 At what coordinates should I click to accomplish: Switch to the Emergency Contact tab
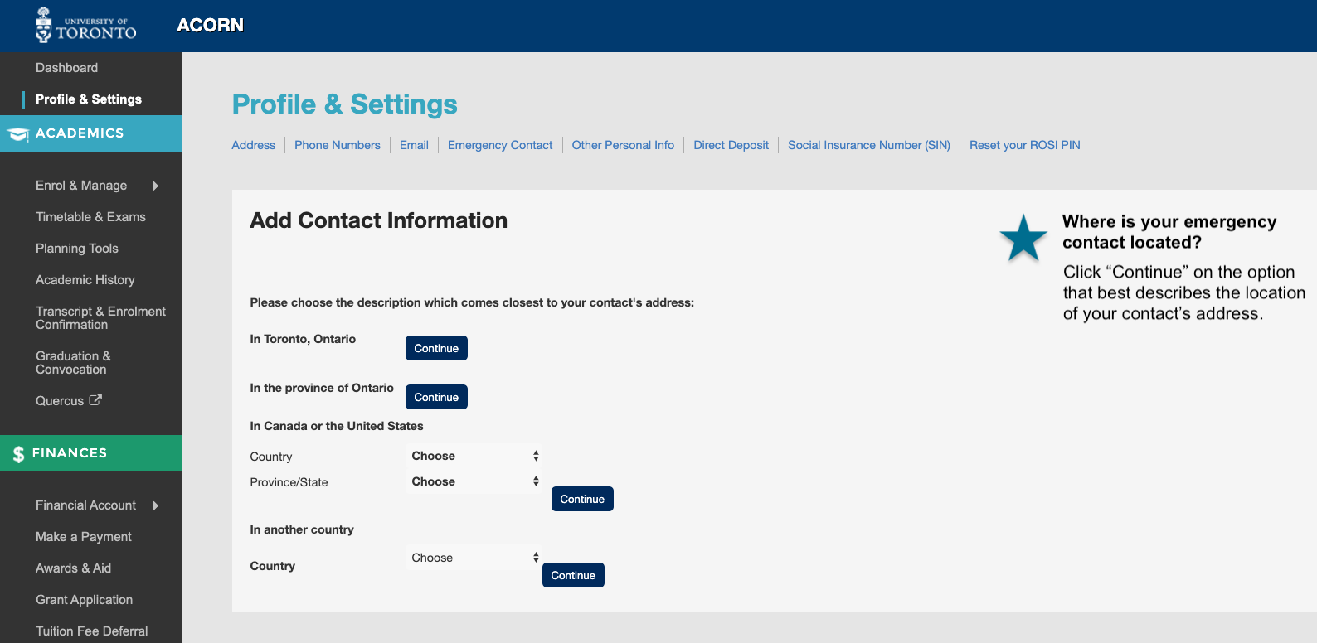pos(500,145)
